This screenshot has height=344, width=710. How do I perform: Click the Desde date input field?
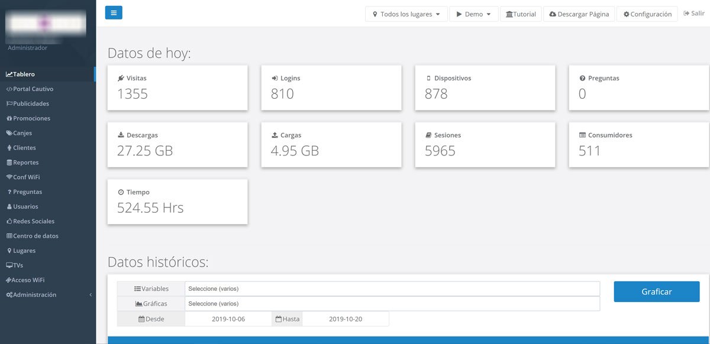pyautogui.click(x=228, y=319)
